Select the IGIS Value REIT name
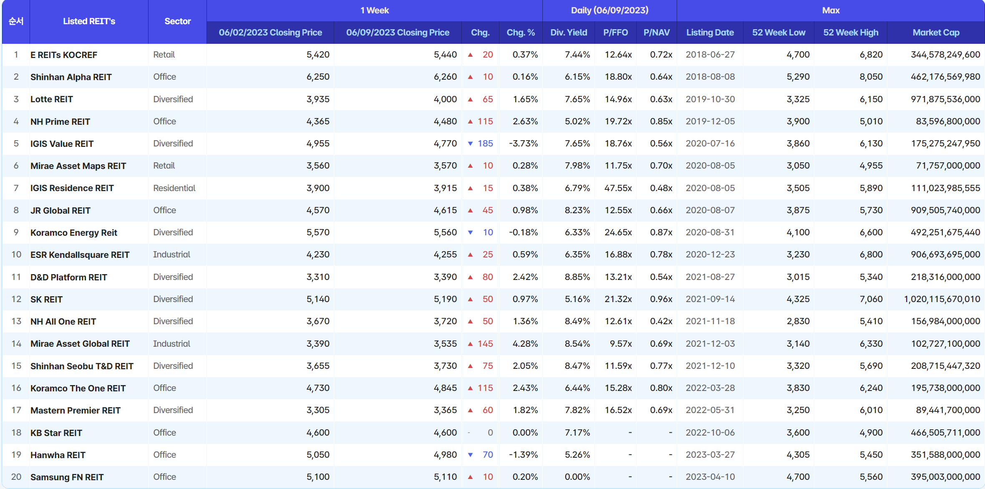 62,144
